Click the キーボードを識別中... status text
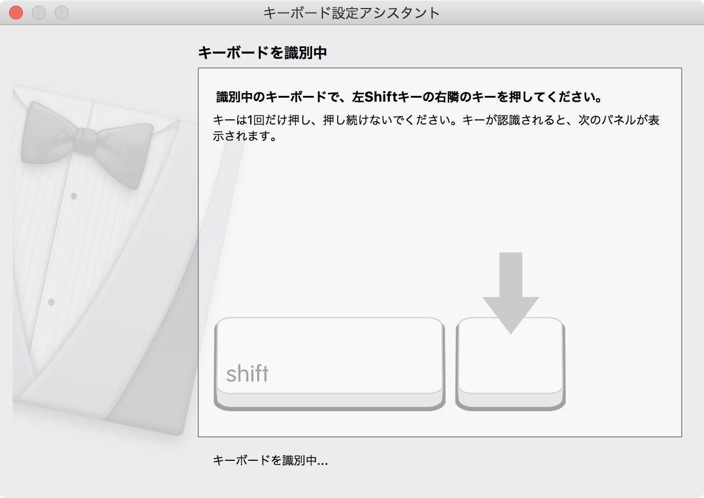This screenshot has width=704, height=498. 270,460
